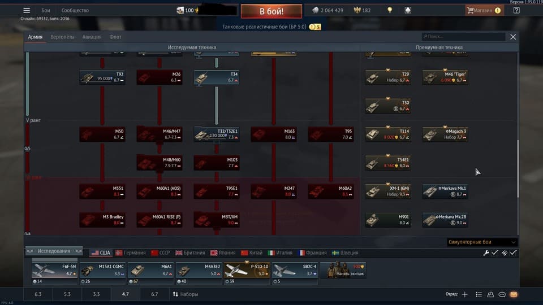
Task: Click the help question mark icon
Action: 516,10
